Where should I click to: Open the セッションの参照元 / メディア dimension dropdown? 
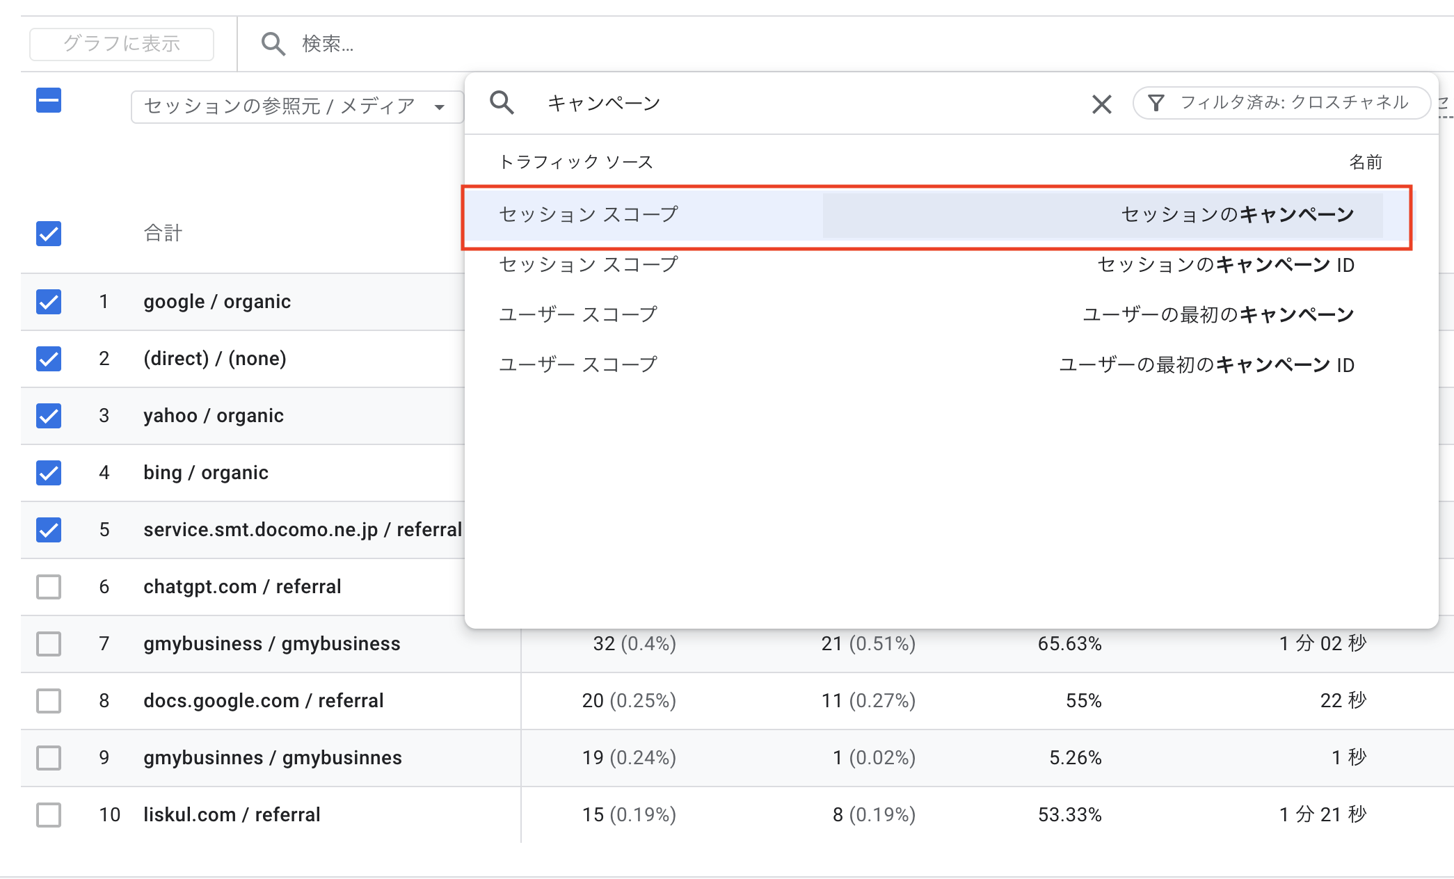tap(280, 106)
